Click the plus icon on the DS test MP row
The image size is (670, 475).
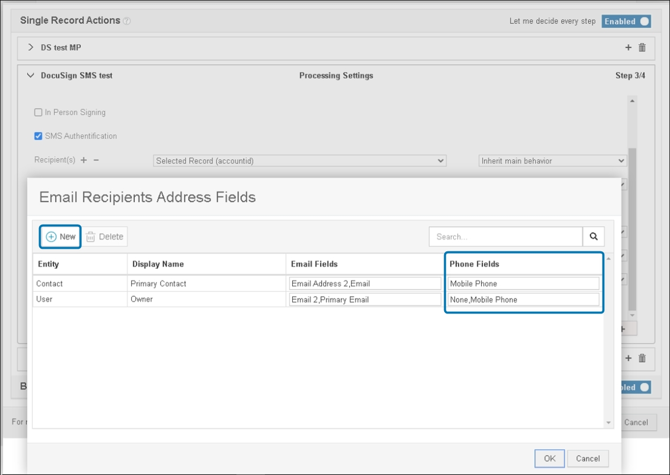coord(628,48)
